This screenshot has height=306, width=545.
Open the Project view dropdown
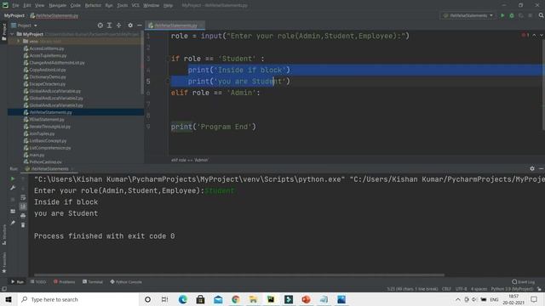click(x=24, y=25)
